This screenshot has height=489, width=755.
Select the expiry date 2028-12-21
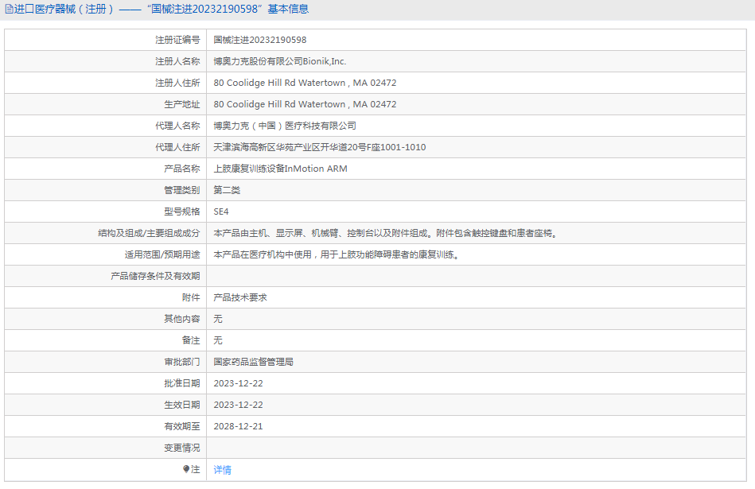coord(239,426)
